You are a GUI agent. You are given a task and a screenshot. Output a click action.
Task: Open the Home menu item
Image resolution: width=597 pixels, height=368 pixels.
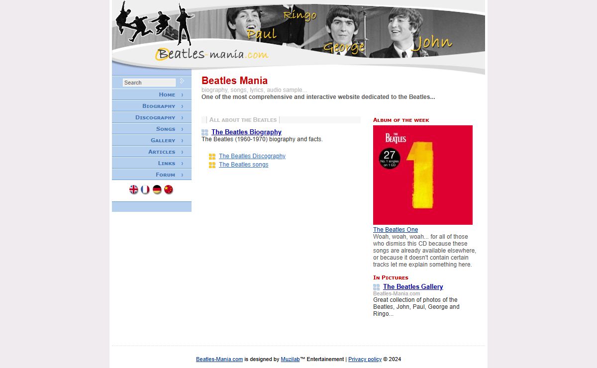point(152,94)
